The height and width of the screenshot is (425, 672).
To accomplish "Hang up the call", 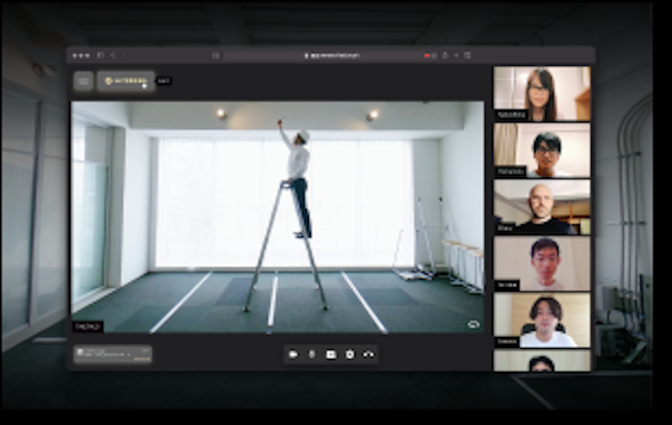I will (x=369, y=354).
